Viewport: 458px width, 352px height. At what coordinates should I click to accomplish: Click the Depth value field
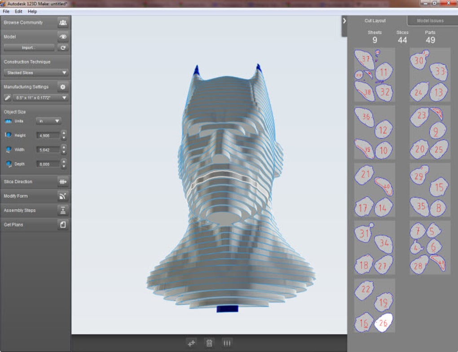coord(48,164)
